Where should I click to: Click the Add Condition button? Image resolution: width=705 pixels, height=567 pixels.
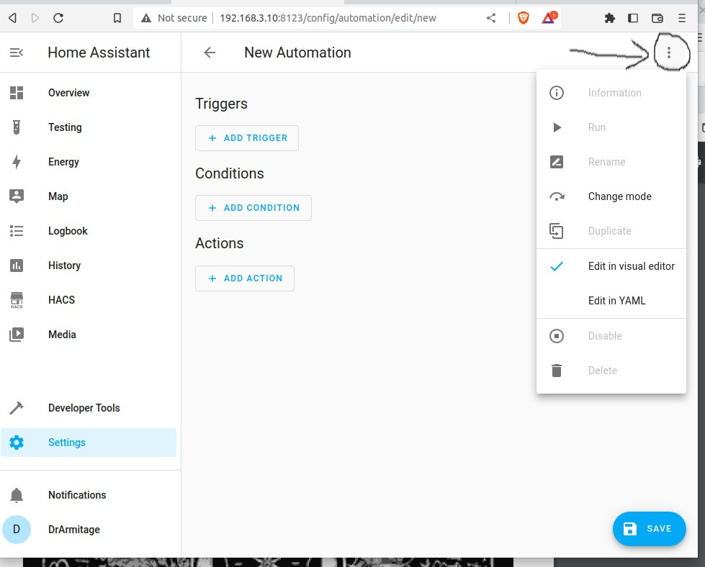[253, 207]
